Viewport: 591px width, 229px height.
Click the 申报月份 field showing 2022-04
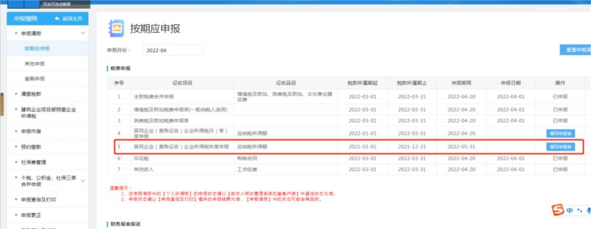click(173, 50)
